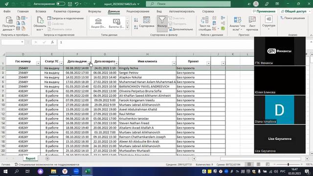313x176 pixels.
Task: Expand the data types gallery
Action: coord(127,27)
